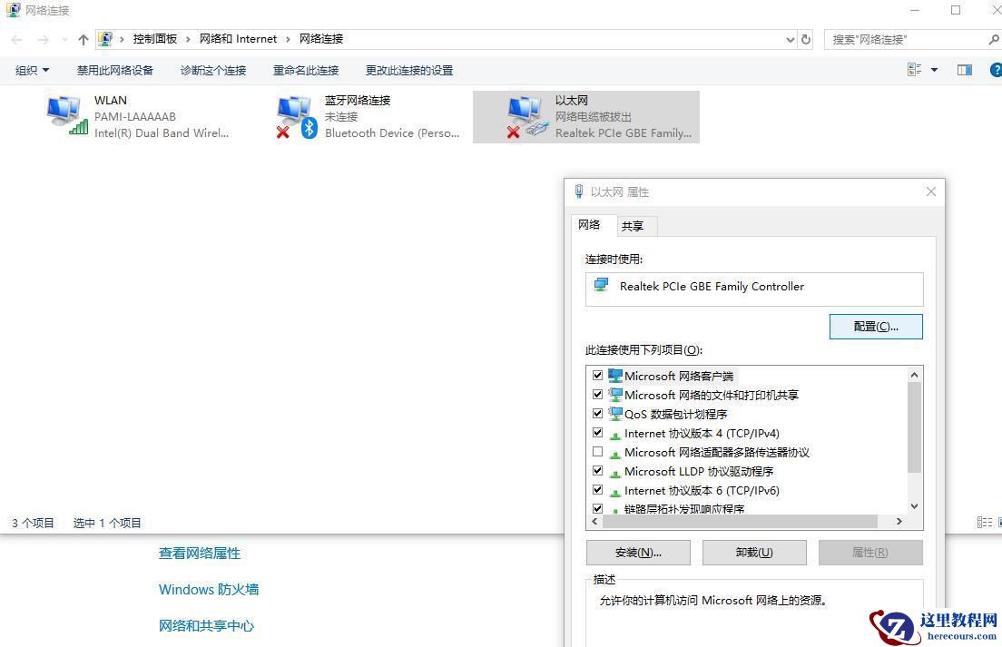Open the 网络和共享中心 link

tap(206, 625)
